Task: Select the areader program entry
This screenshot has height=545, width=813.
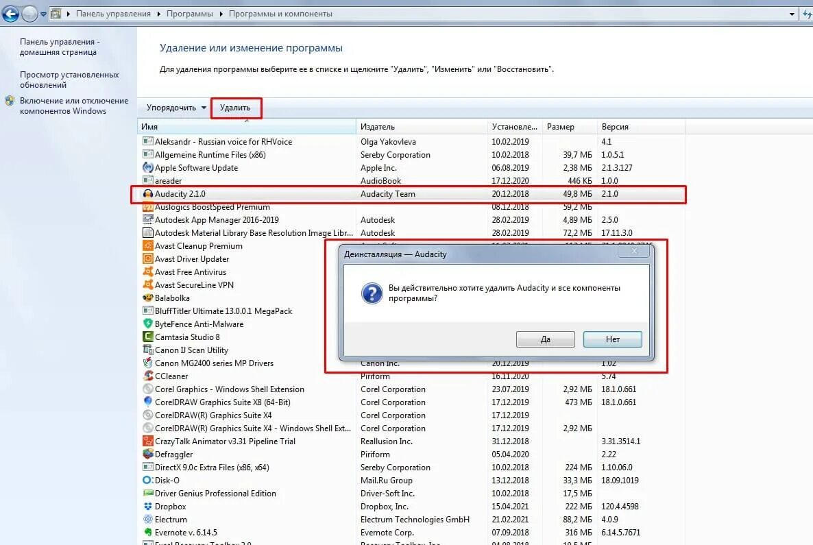Action: coord(412,180)
